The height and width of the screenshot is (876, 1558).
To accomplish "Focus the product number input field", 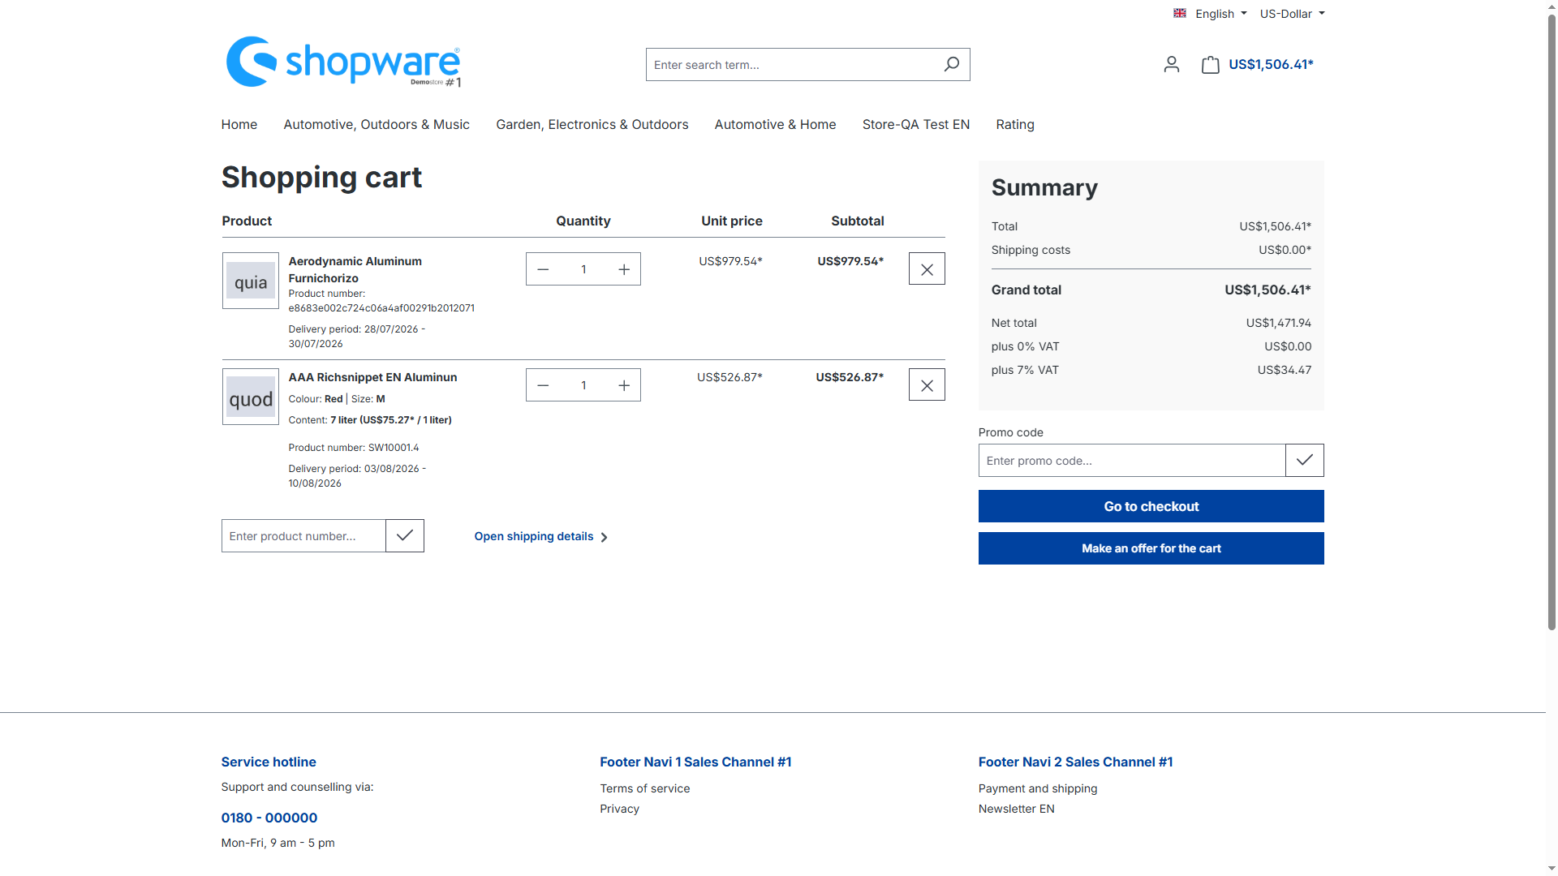I will (303, 535).
